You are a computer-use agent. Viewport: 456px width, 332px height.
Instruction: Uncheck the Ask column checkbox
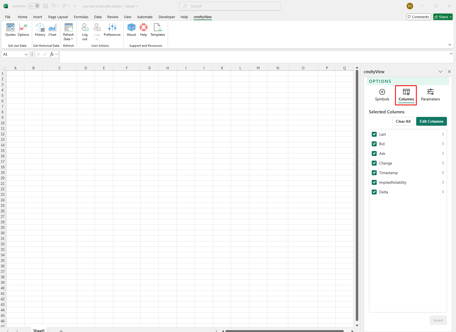point(374,153)
